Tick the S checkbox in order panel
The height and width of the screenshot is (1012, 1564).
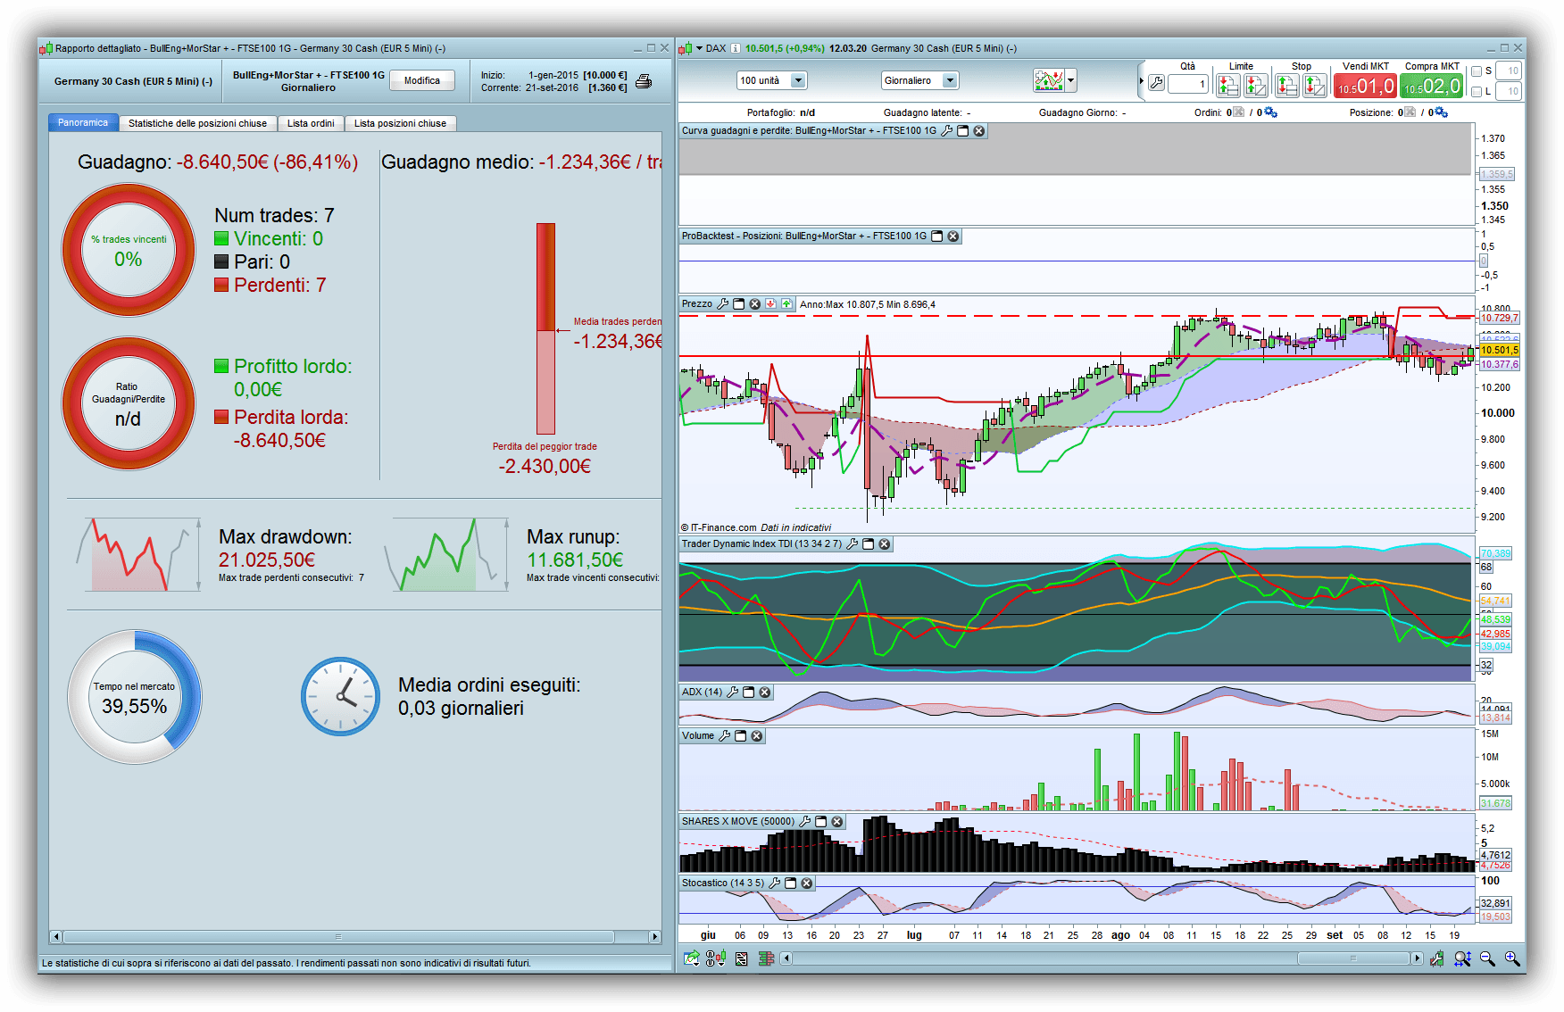[1477, 71]
